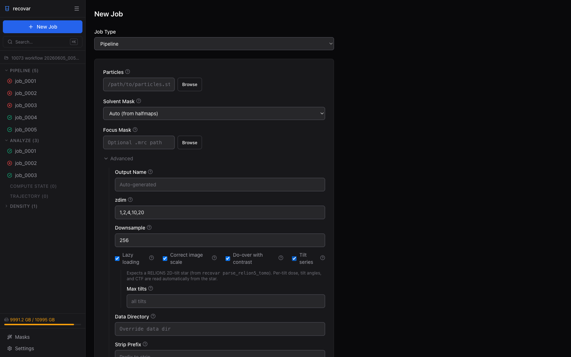Viewport: 571px width, 357px height.
Task: Click the search magnifier icon
Action: pyautogui.click(x=10, y=42)
